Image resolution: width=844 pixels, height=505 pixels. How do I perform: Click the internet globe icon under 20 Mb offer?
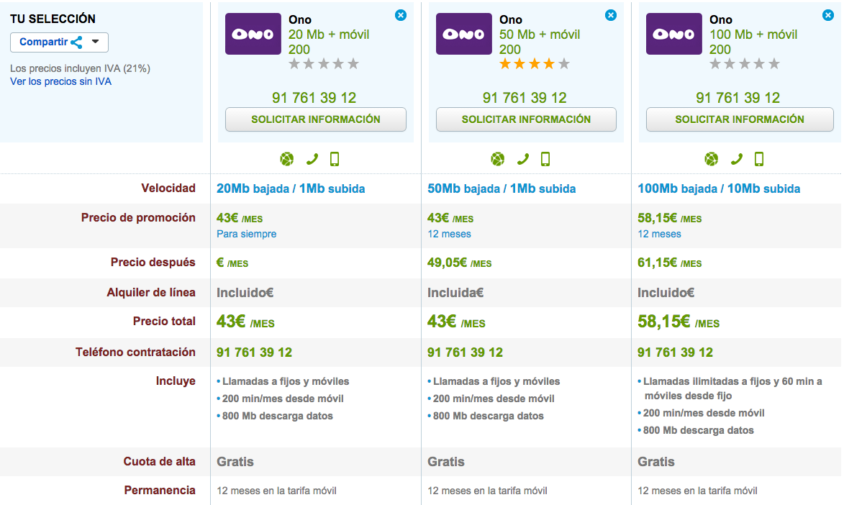287,159
